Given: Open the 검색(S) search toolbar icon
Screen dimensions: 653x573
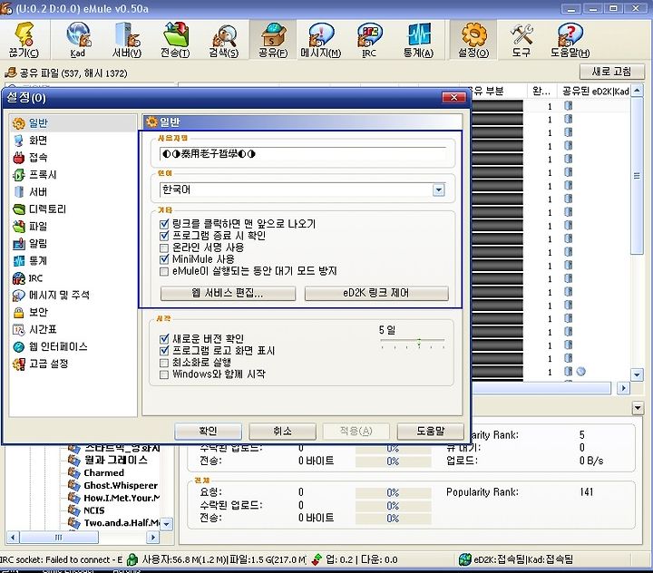Looking at the screenshot, I should pyautogui.click(x=224, y=40).
